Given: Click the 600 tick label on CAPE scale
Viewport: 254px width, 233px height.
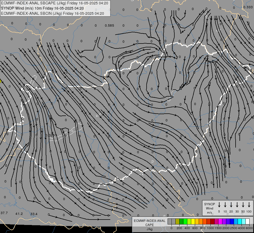Looking at the screenshot, I should point(195,228).
